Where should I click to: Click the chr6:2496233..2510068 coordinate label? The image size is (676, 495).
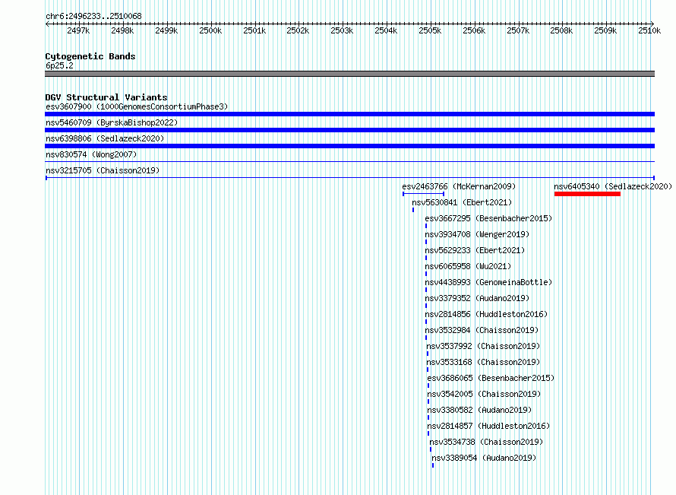point(93,16)
